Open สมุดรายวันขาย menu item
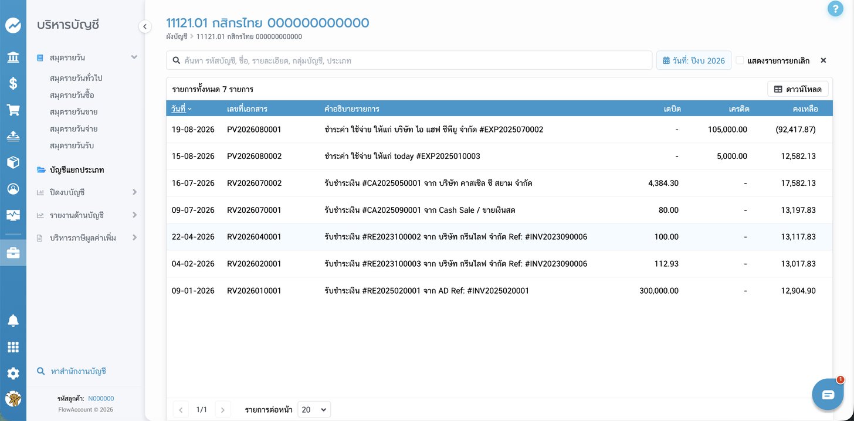Screen dimensions: 854x421 tap(73, 112)
